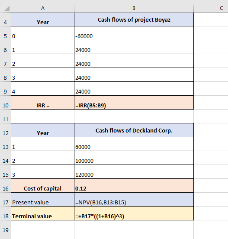228x239 pixels.
Task: Select the cell containing 100000
Action: click(x=134, y=158)
